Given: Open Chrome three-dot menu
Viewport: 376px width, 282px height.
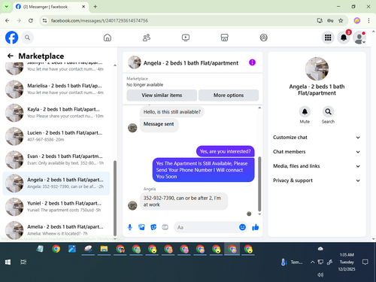Looking at the screenshot, I should point(368,20).
